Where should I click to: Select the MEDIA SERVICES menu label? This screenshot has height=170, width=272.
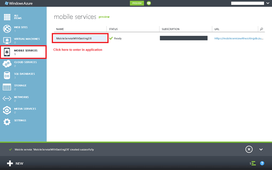tap(25, 109)
